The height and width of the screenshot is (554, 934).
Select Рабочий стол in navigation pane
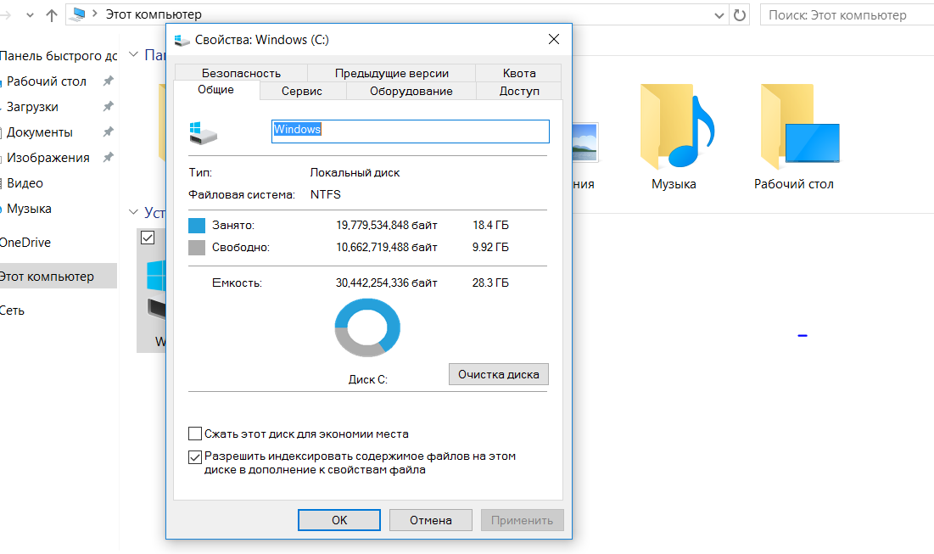[x=47, y=81]
